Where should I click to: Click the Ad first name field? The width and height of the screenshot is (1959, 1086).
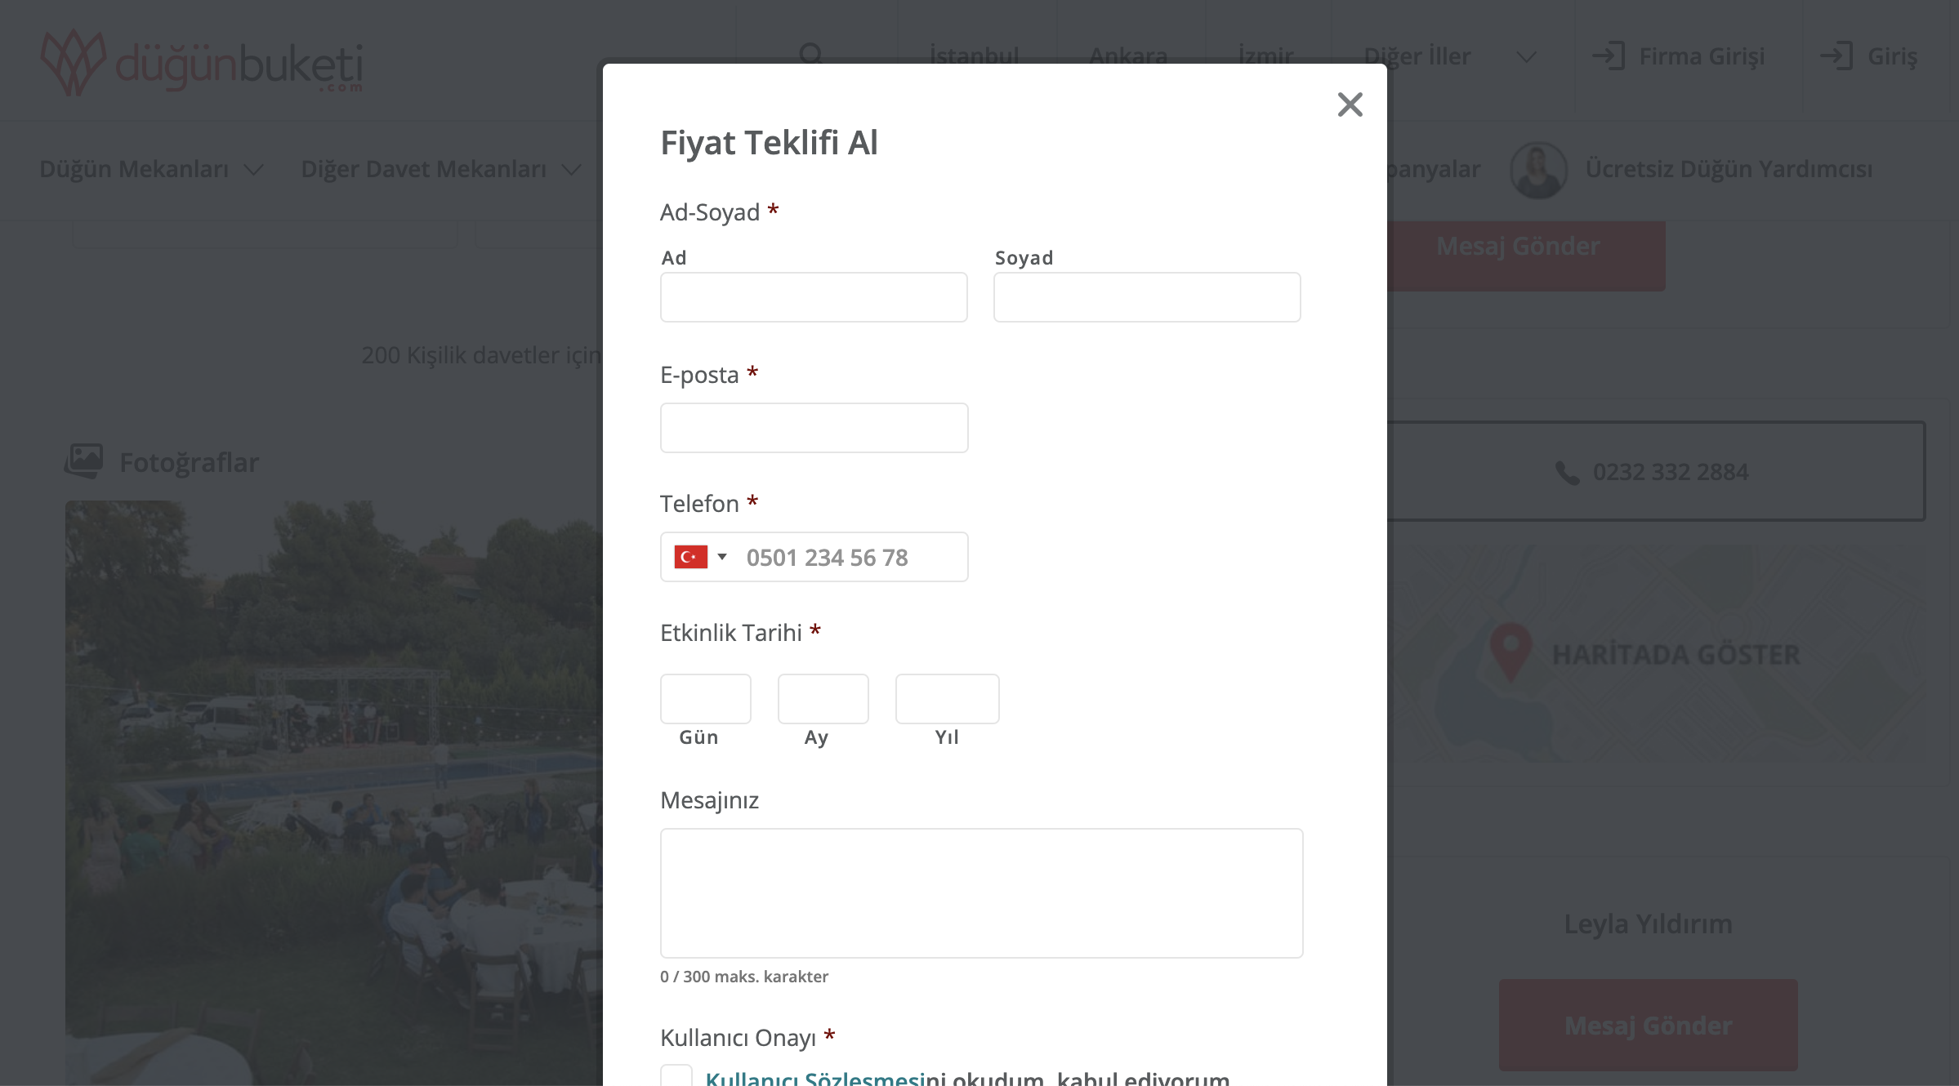click(814, 297)
